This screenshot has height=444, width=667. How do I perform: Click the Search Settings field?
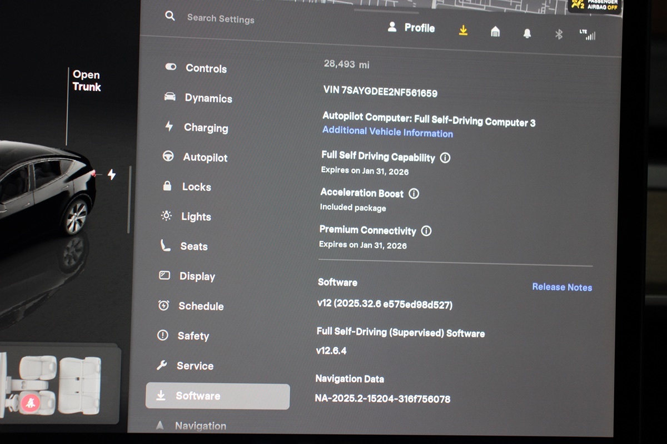pos(220,18)
